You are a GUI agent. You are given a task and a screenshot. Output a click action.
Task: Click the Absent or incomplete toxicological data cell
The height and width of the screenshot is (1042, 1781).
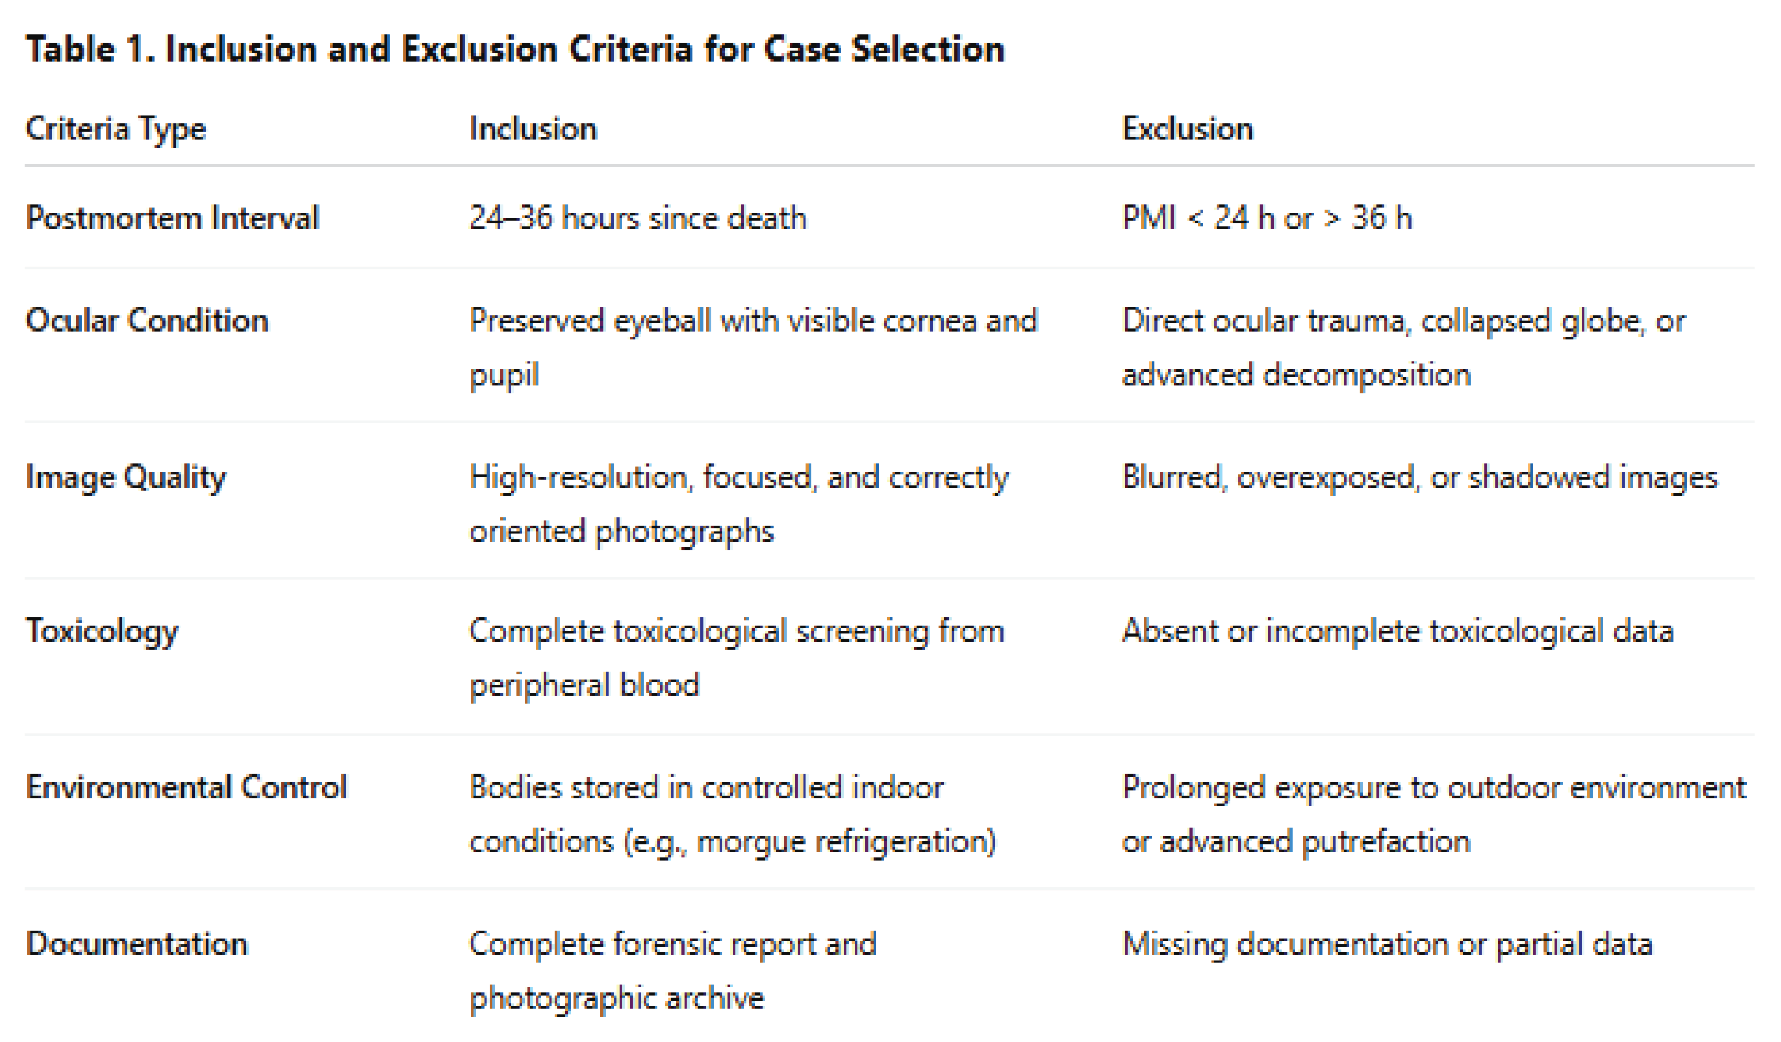tap(1397, 631)
